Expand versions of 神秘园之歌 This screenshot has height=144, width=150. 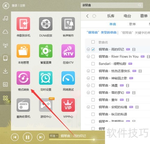(88, 78)
